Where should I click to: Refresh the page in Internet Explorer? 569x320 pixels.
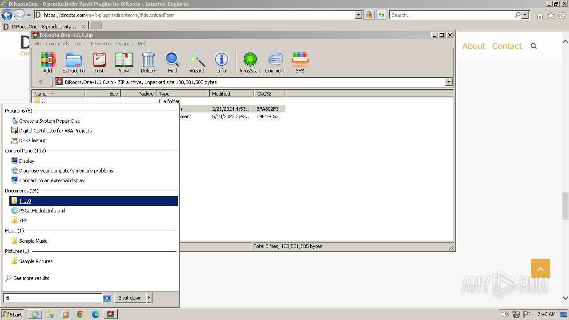pyautogui.click(x=381, y=15)
